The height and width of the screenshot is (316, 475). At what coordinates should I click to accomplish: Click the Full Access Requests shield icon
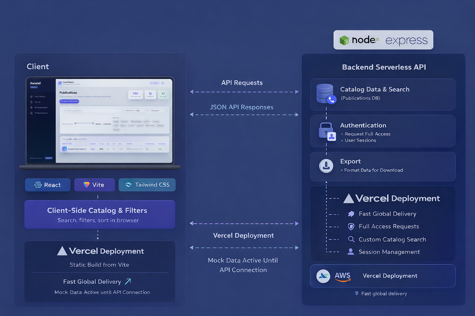pos(351,227)
